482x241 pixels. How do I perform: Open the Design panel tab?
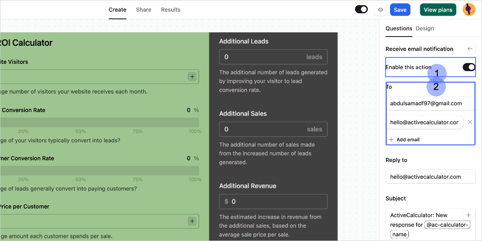[425, 29]
